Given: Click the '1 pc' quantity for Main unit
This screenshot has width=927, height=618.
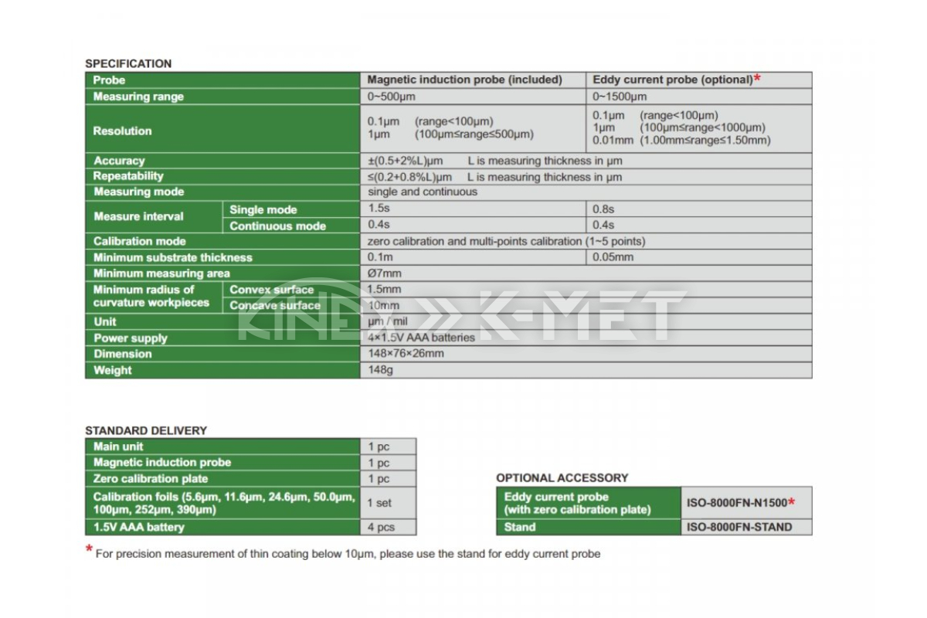Looking at the screenshot, I should point(379,447).
